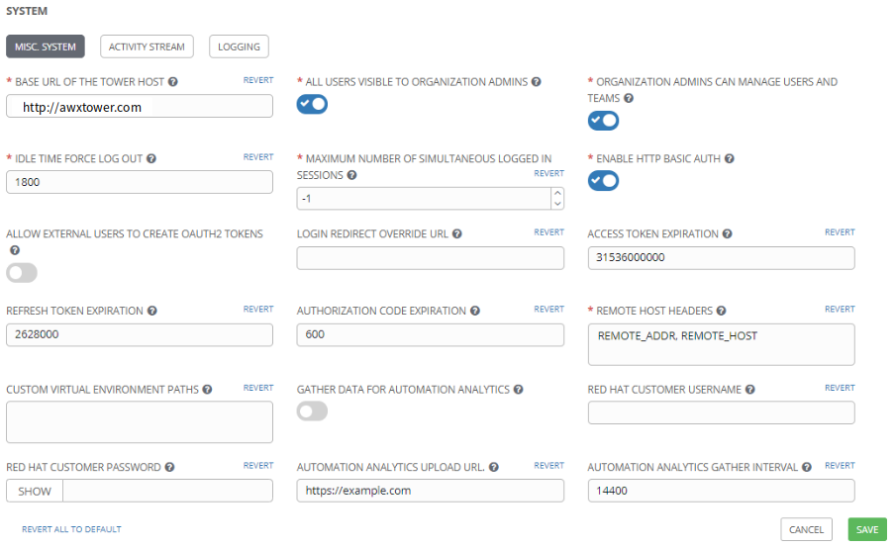Open help for Base URL of the Tower Host
Screen dimensions: 894x548
point(172,81)
